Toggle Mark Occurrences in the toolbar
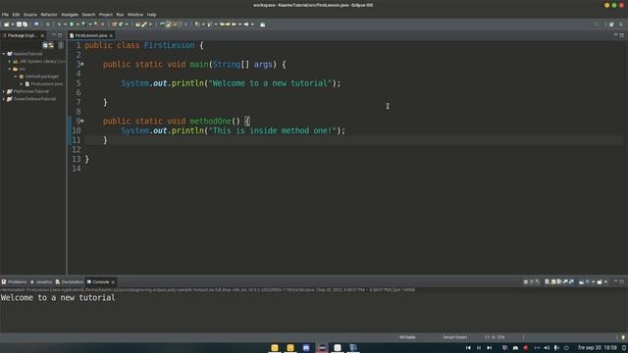The width and height of the screenshot is (628, 353). (x=168, y=25)
